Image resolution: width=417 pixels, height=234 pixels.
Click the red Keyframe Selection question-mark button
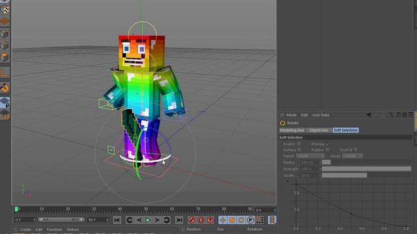(x=210, y=220)
